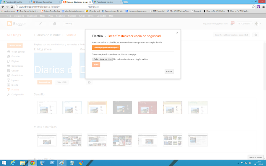Open the Aplicaciones bookmarks shortcut
The image size is (266, 166).
(x=8, y=11)
